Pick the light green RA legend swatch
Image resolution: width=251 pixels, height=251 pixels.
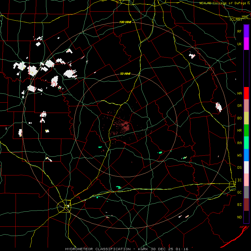[x=246, y=143]
